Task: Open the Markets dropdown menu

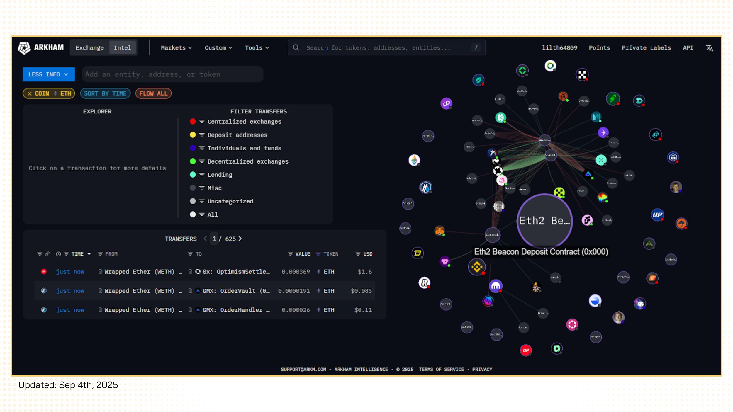Action: 176,48
